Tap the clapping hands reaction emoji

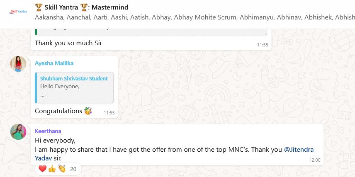point(61,169)
